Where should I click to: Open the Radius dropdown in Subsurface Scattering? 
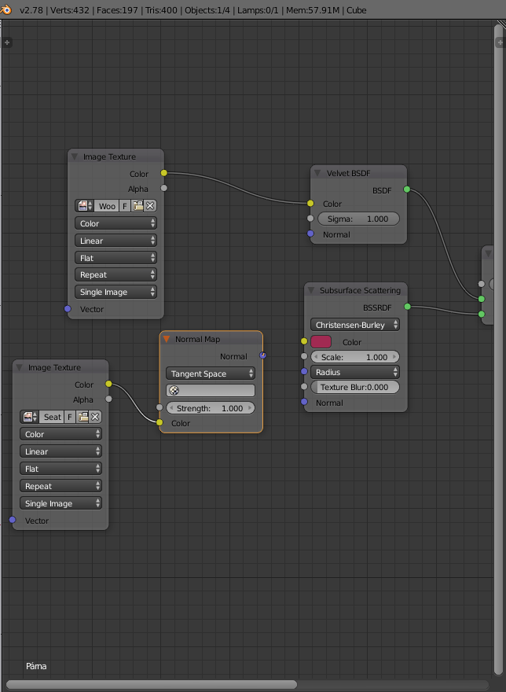click(355, 372)
